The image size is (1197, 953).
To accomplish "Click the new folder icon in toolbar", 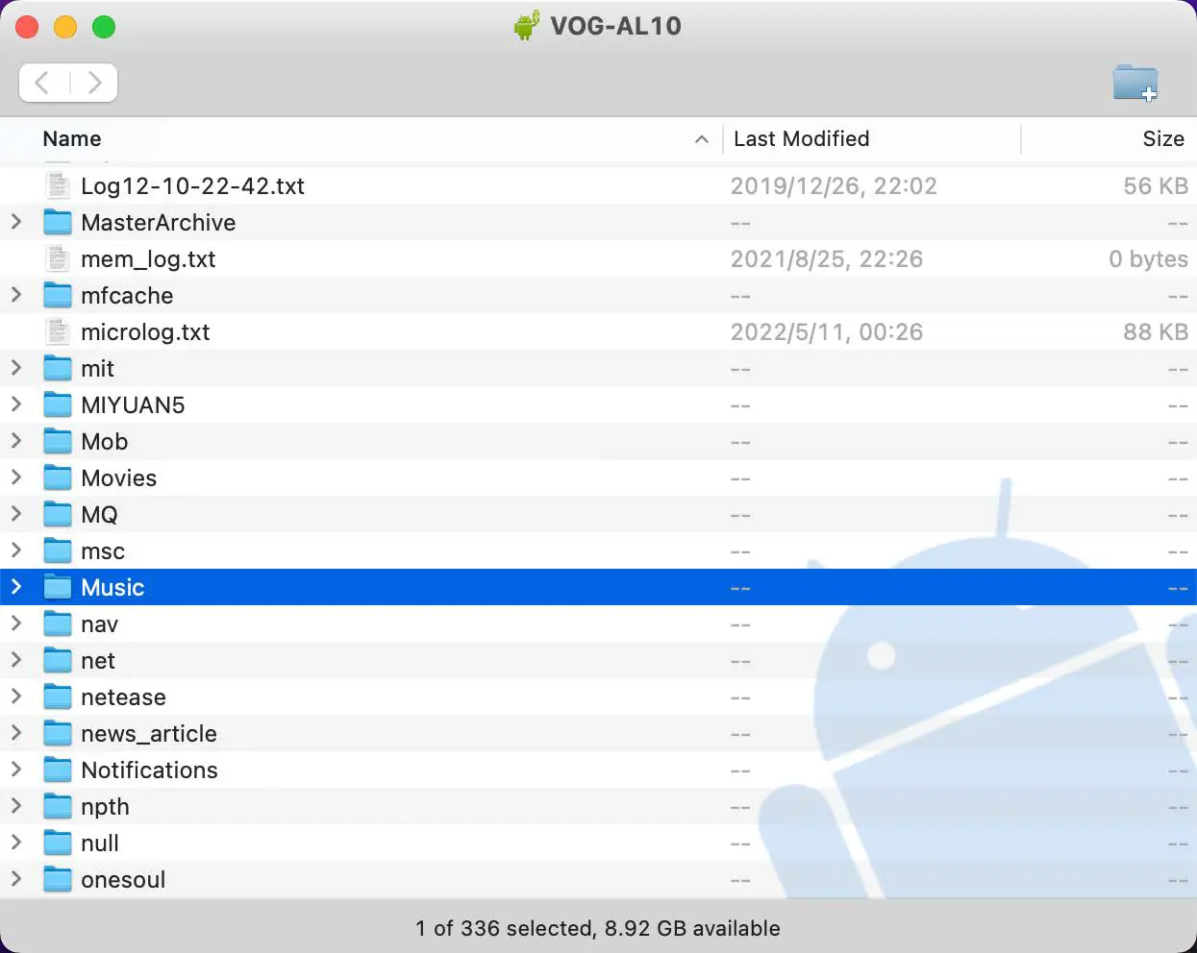I will pyautogui.click(x=1135, y=83).
